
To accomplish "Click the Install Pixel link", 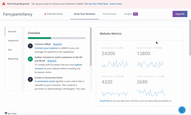I will (105, 100).
